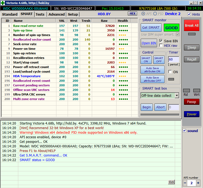Select the Multi zone error rate row
Viewport: 203px width, 188px height.
point(70,99)
